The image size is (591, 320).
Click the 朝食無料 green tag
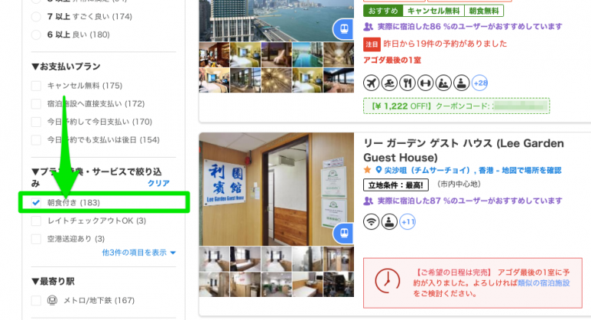tap(484, 11)
